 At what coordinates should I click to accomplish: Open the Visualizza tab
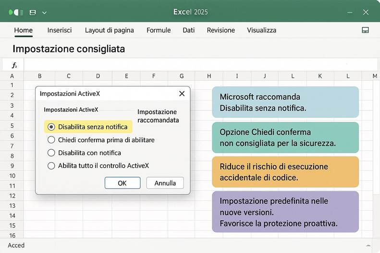[x=261, y=30]
